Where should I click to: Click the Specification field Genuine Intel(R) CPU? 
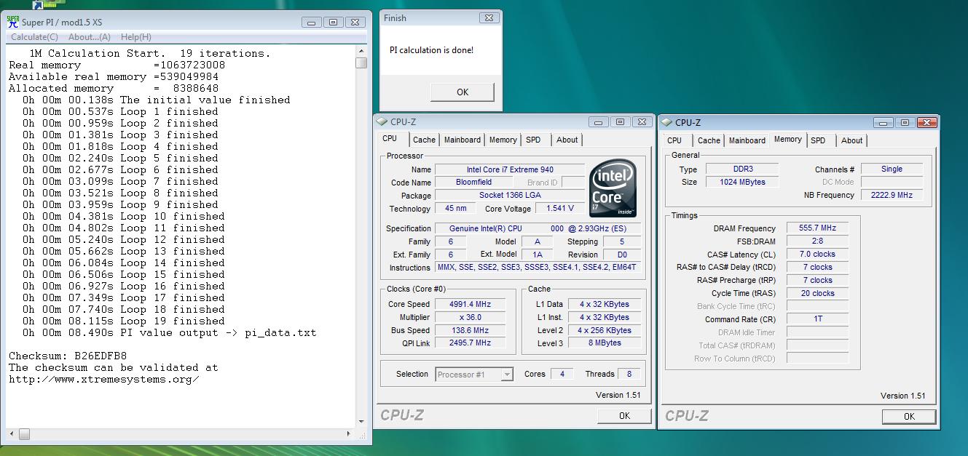click(x=538, y=228)
